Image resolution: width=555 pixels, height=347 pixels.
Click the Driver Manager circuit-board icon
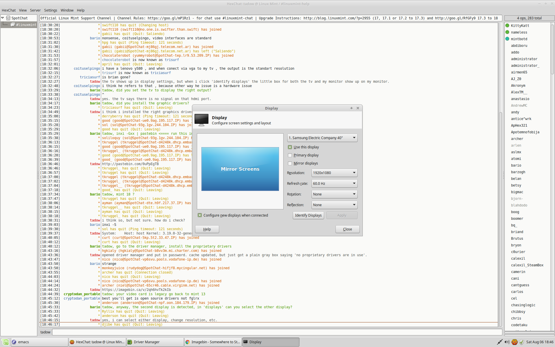point(130,342)
